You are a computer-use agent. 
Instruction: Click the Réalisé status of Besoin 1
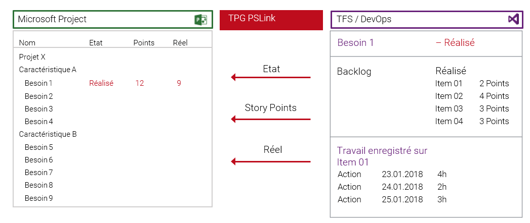tap(101, 83)
